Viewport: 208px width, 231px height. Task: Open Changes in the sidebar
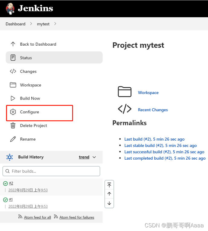click(28, 71)
